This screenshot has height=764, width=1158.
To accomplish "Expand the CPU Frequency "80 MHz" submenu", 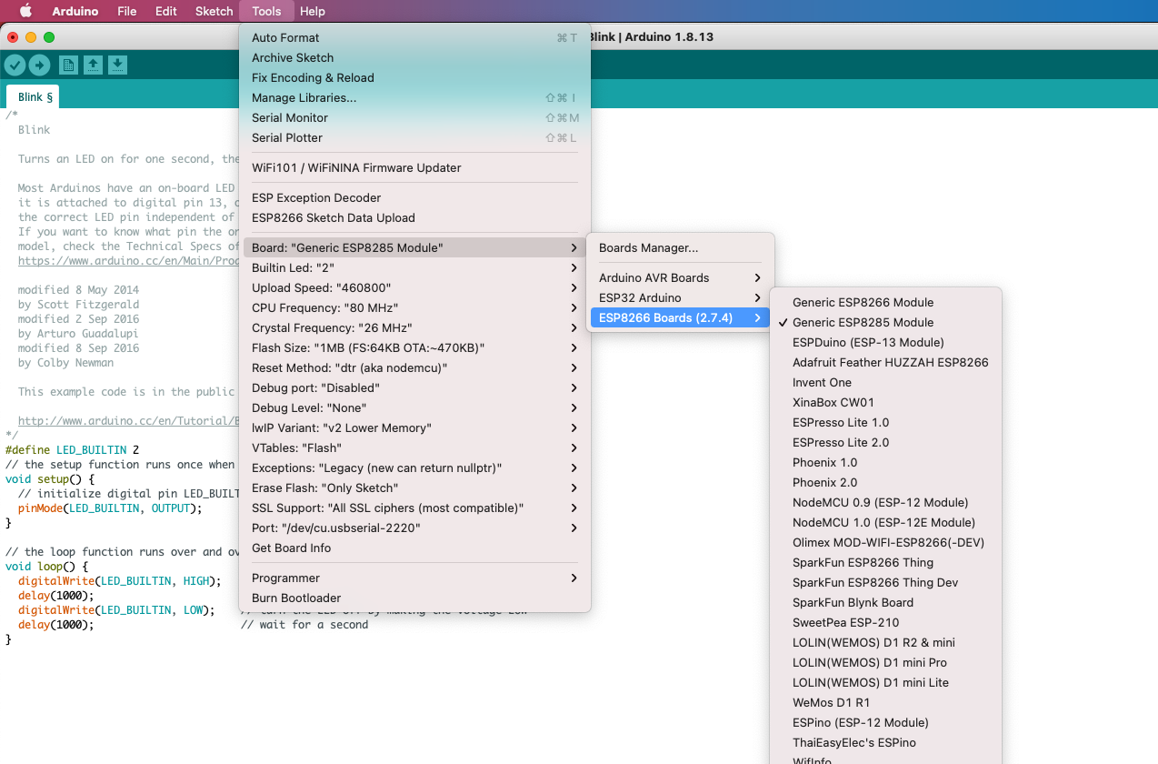I will pyautogui.click(x=414, y=307).
